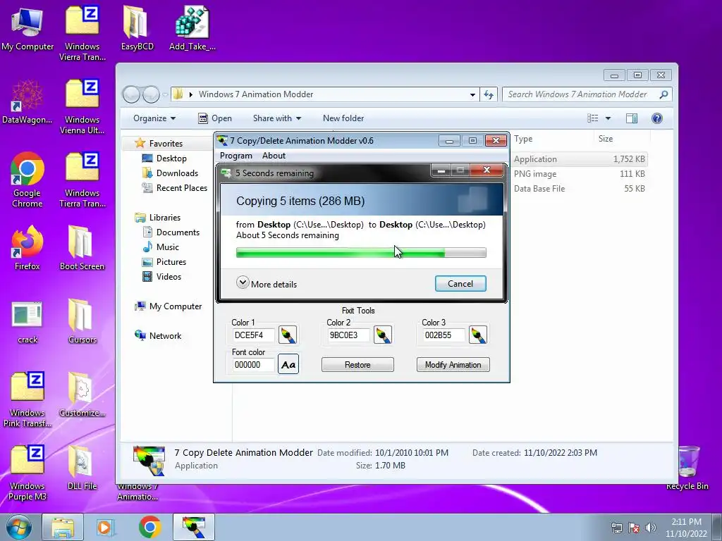Click the taskbar clock
This screenshot has height=541, width=722.
coord(686,528)
